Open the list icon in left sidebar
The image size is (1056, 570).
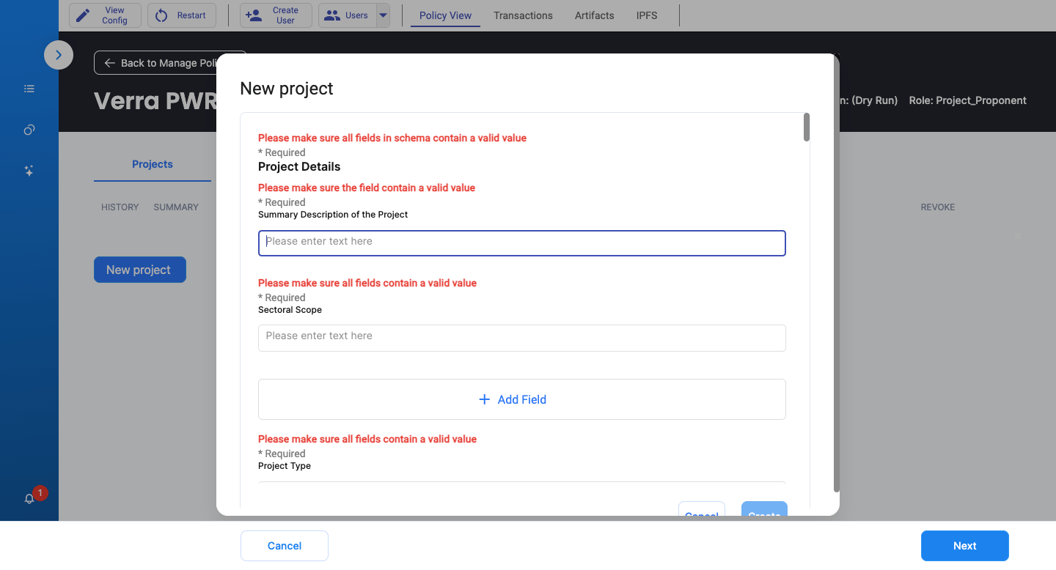[29, 89]
